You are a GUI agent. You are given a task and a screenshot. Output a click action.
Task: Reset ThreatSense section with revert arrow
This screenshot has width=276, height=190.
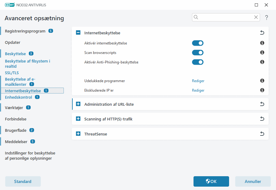(x=262, y=134)
